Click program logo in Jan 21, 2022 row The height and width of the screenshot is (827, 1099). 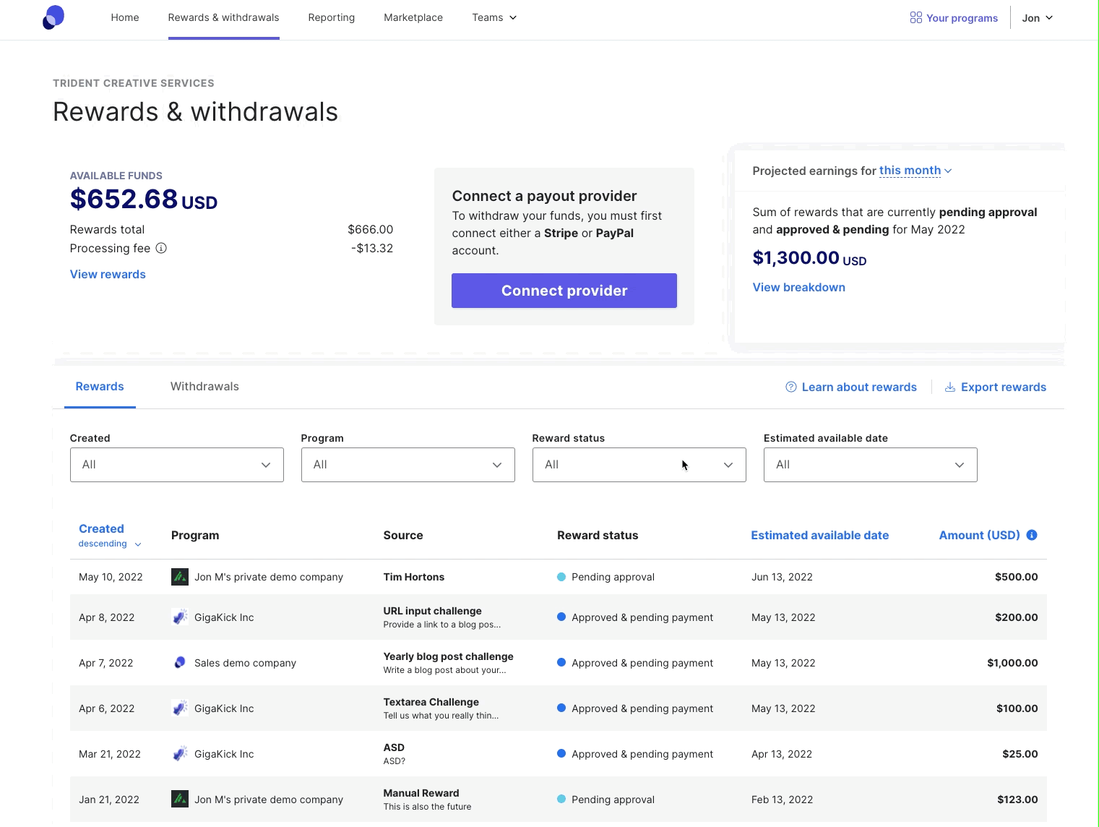[180, 800]
